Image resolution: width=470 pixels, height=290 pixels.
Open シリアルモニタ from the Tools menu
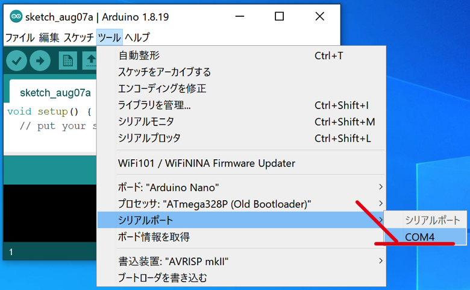[241, 121]
